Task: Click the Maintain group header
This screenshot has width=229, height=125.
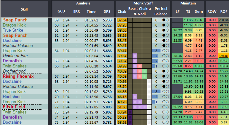Action: 188,3
